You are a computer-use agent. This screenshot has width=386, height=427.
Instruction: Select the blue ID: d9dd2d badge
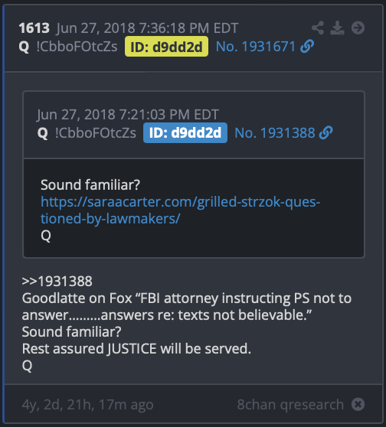(185, 133)
